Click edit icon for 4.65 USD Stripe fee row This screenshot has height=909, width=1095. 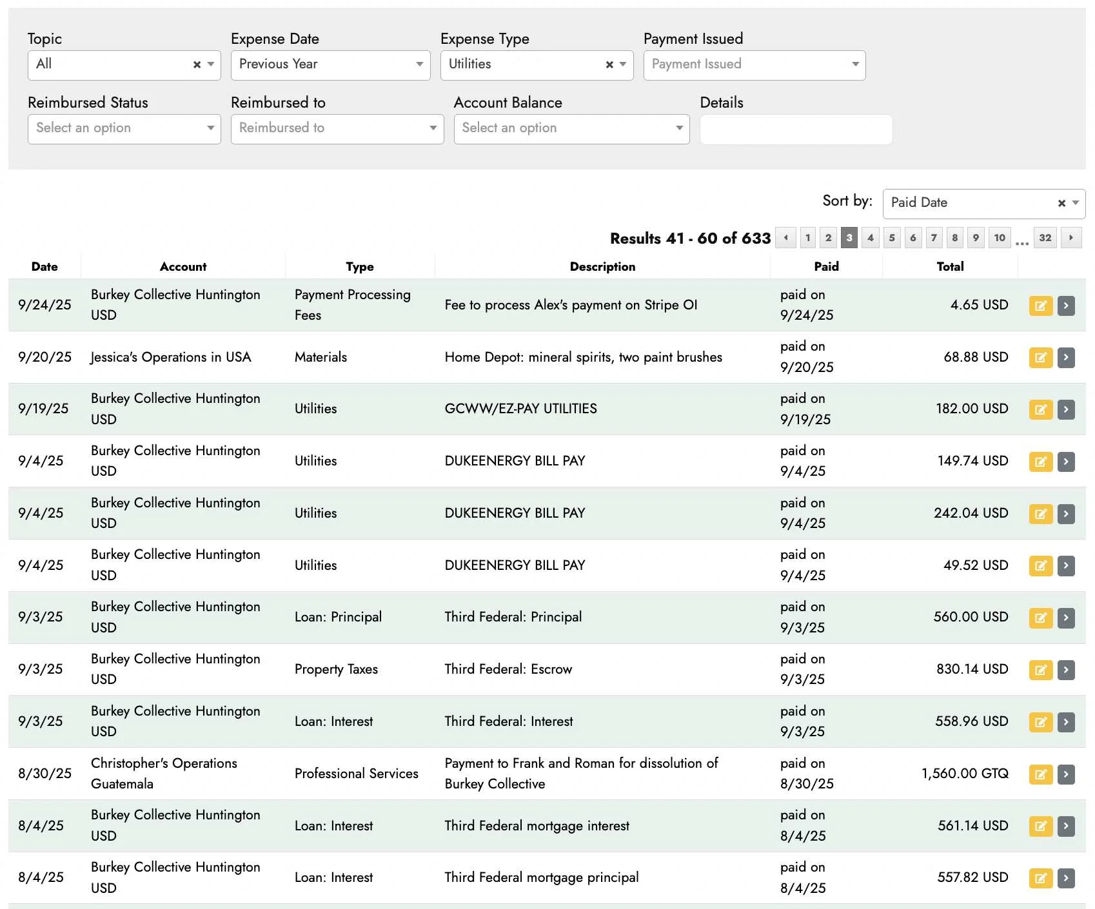click(1040, 306)
